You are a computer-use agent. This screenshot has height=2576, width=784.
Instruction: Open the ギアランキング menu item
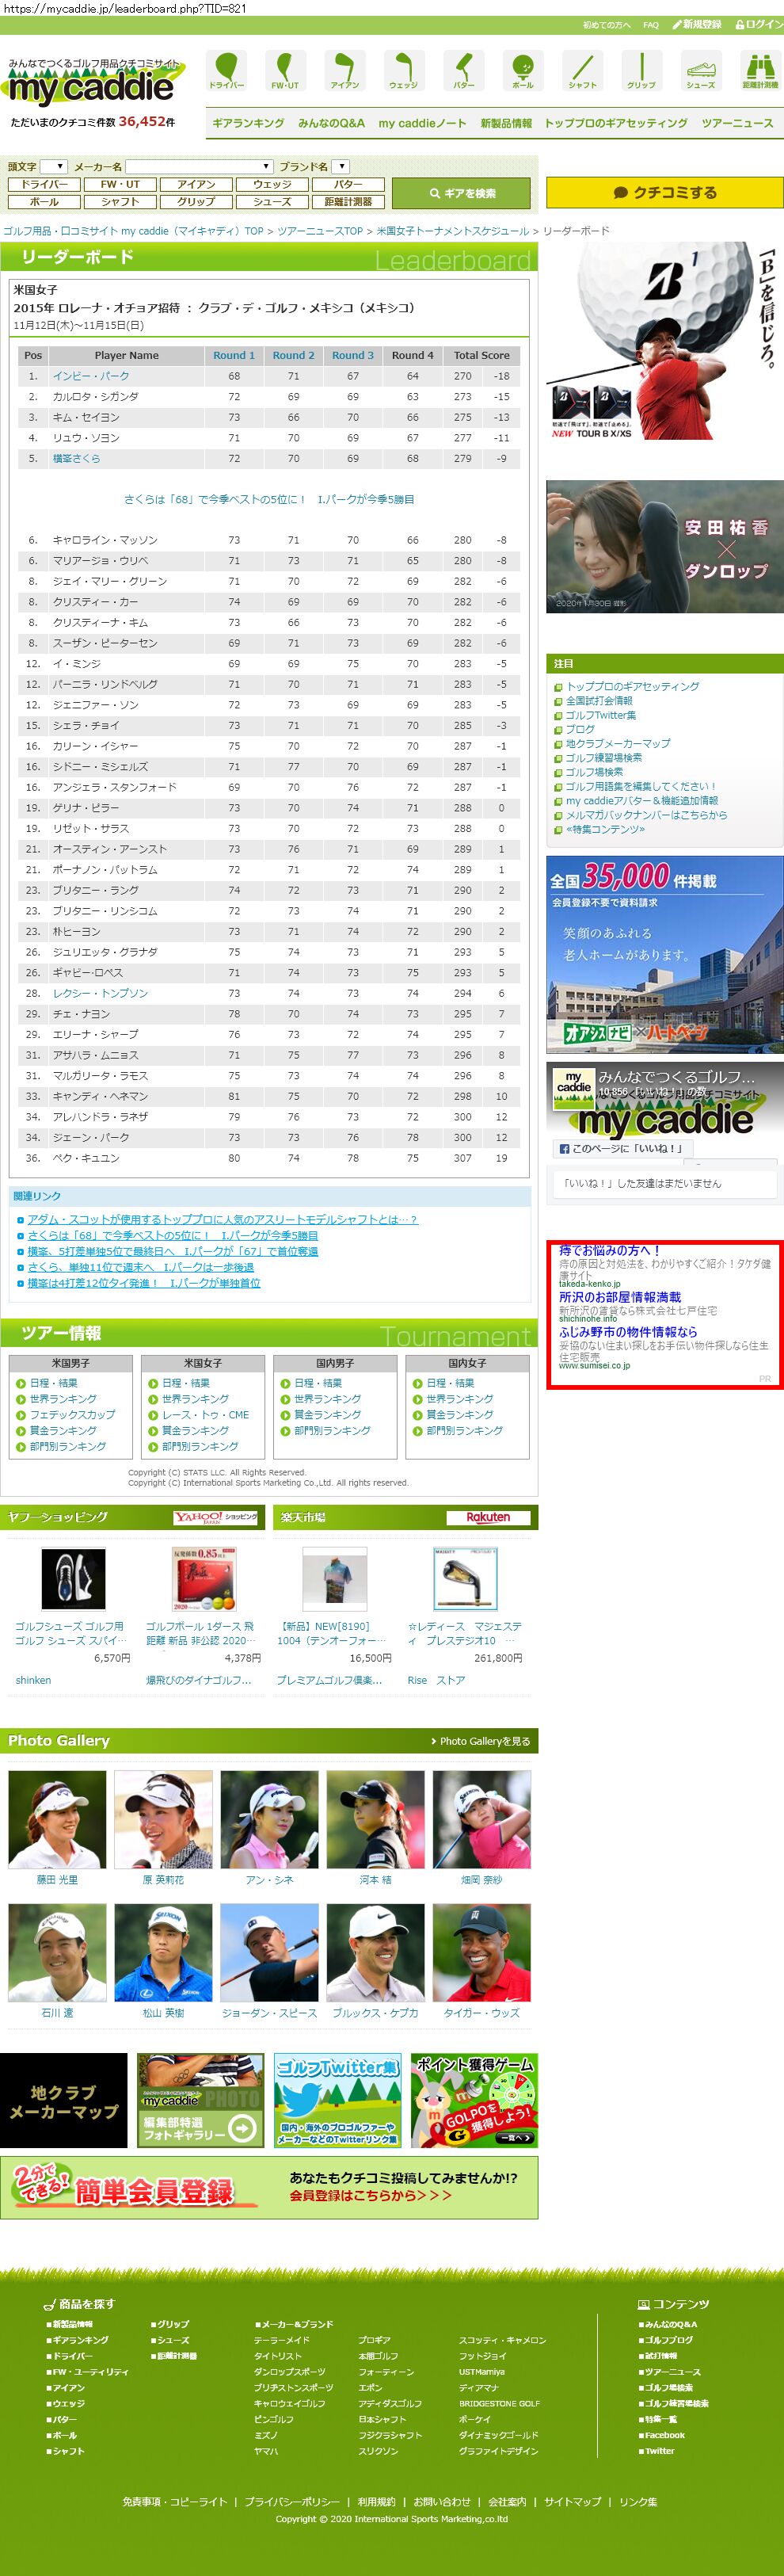pos(248,123)
